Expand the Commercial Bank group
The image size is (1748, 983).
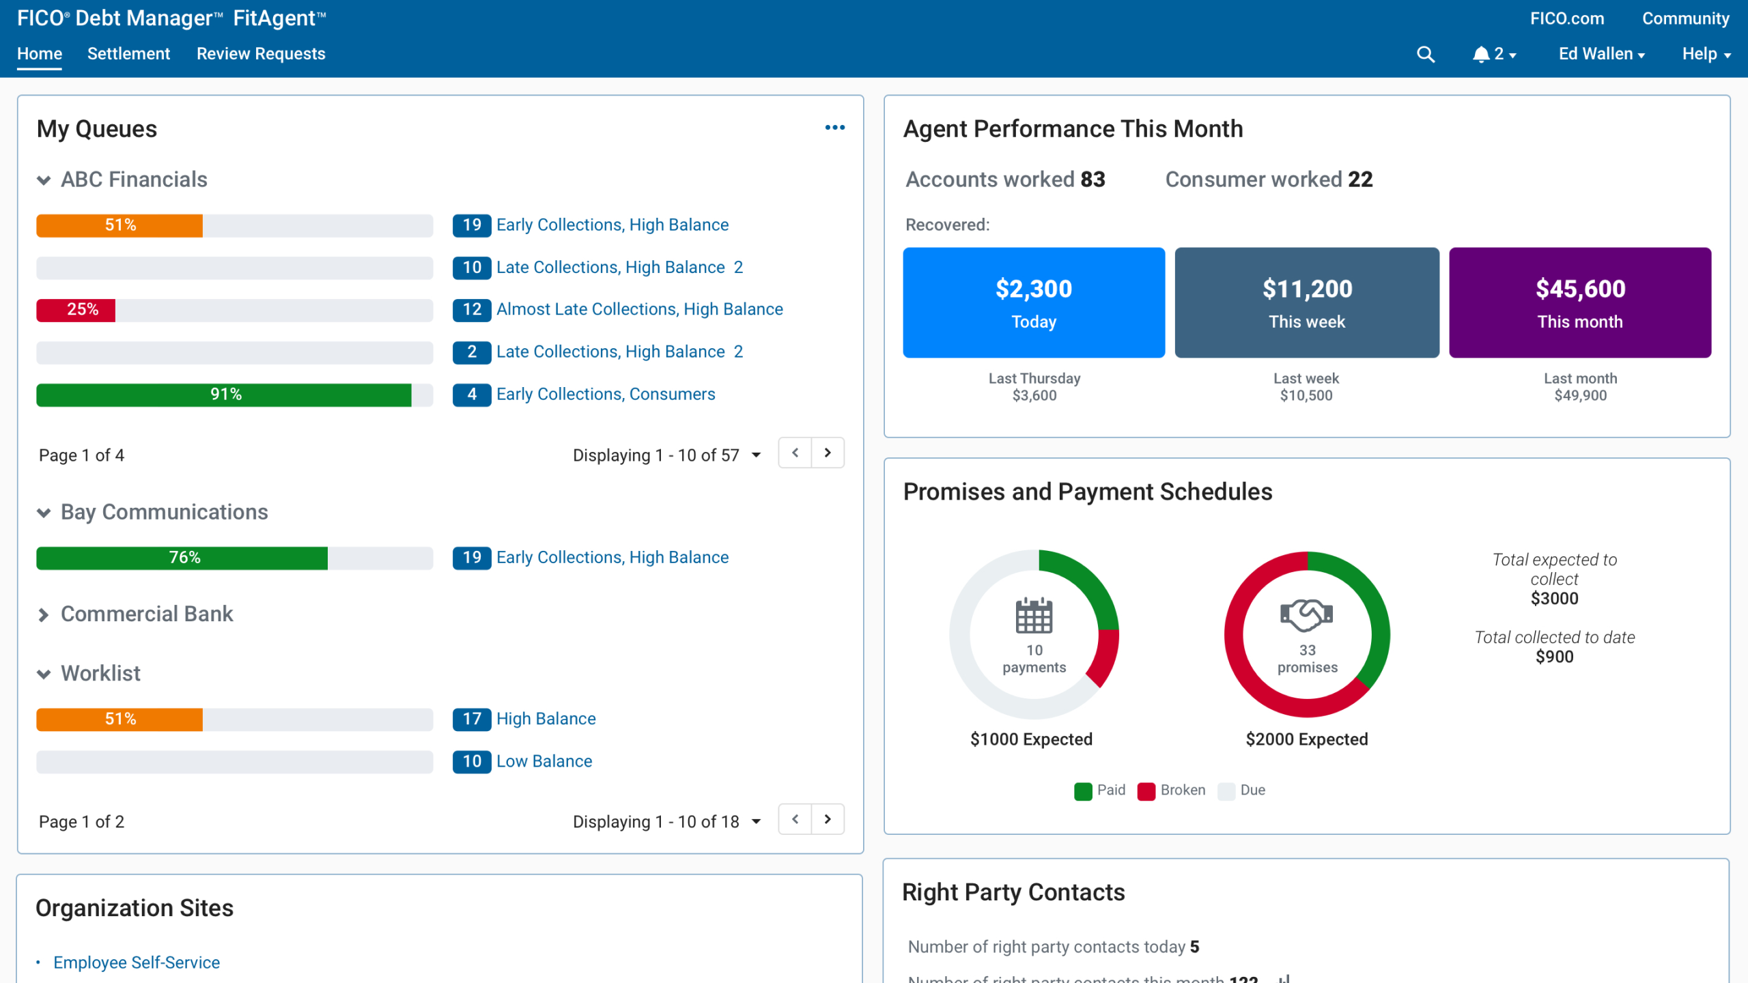(x=44, y=615)
